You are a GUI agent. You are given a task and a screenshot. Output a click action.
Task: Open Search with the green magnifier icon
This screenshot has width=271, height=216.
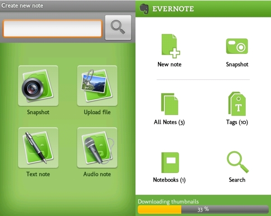tap(238, 162)
